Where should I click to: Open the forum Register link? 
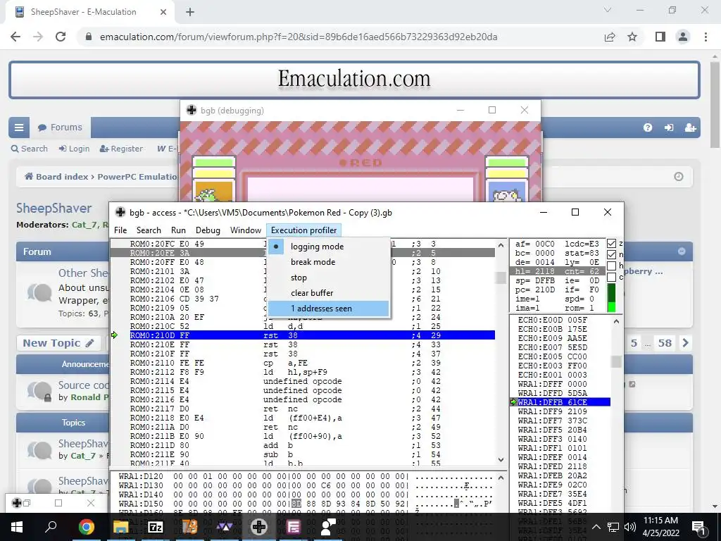(x=121, y=149)
